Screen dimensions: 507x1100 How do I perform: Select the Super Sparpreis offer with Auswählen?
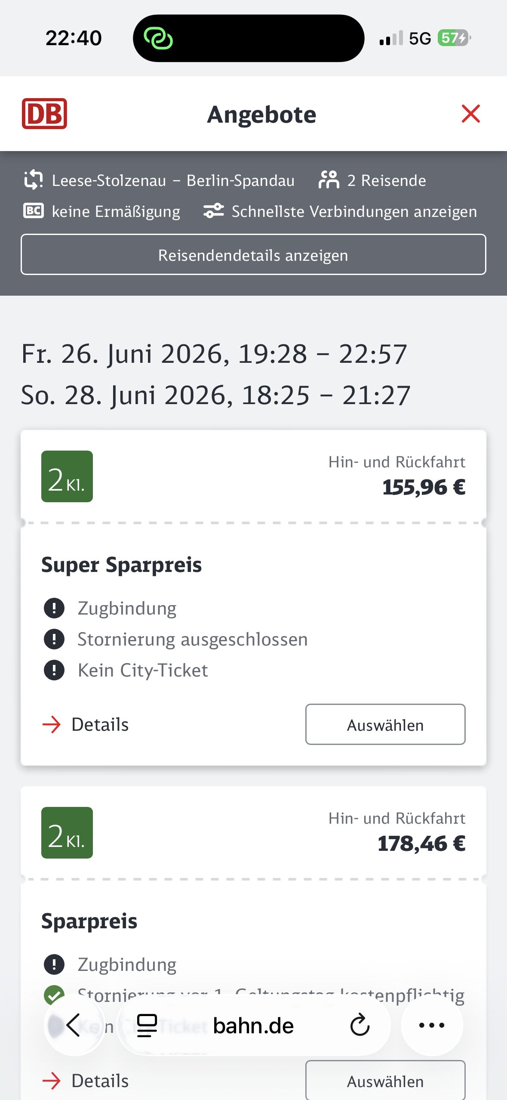385,724
